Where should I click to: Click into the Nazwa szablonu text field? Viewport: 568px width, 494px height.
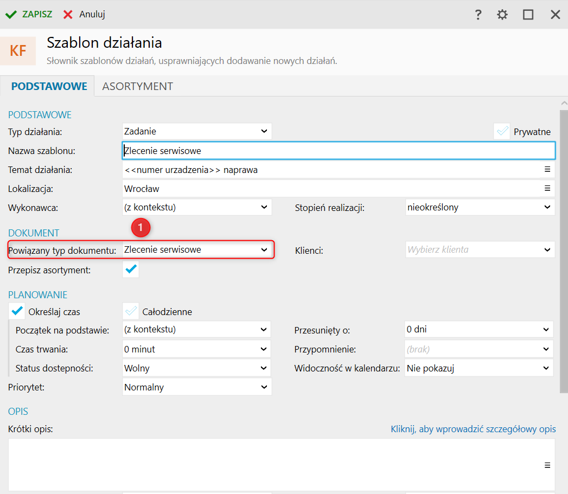339,151
